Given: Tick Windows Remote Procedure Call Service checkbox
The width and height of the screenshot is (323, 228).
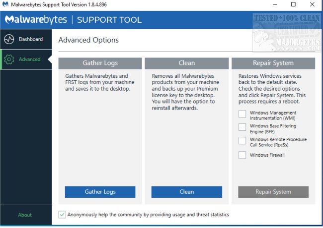Looking at the screenshot, I should pos(242,141).
